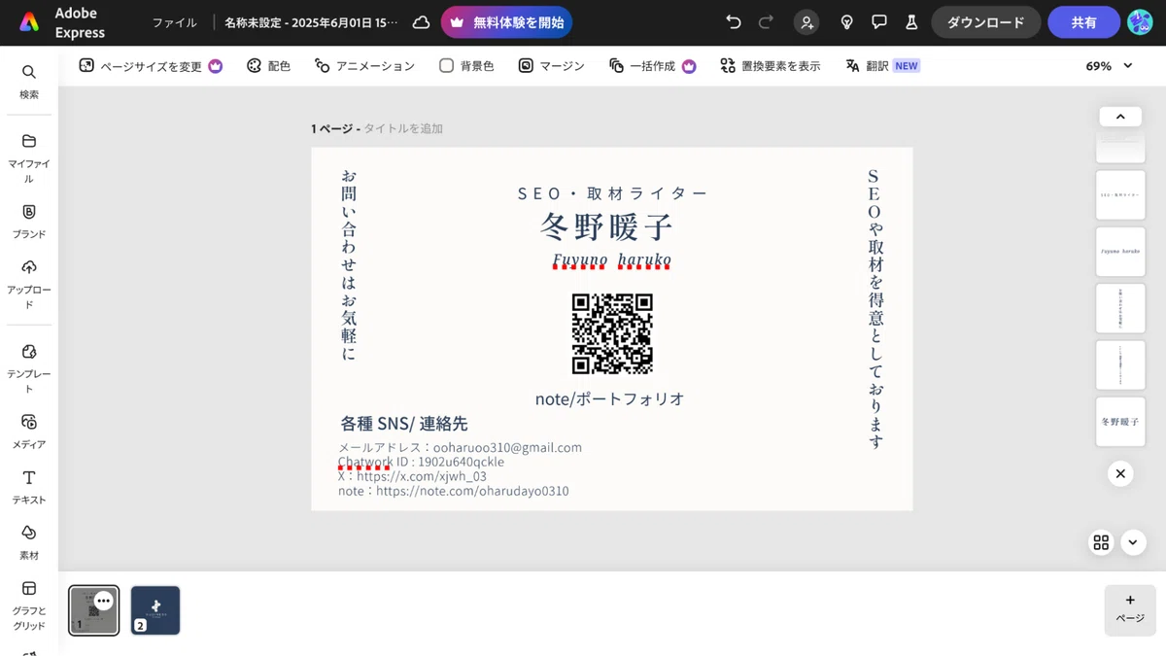Select the Fuyuno haruko text on canvas
Image resolution: width=1166 pixels, height=656 pixels.
point(612,260)
